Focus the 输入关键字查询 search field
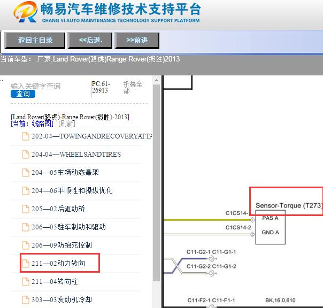Screen dimensions: 323x308 [35, 86]
